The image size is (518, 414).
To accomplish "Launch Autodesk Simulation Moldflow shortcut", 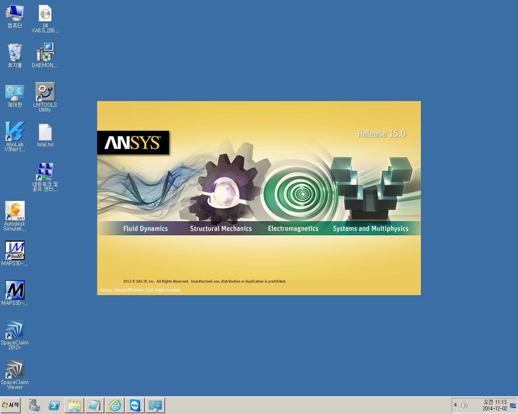I will (15, 216).
